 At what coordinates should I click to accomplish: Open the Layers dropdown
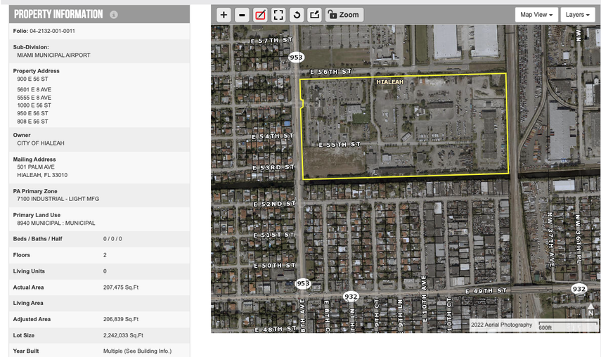(578, 15)
